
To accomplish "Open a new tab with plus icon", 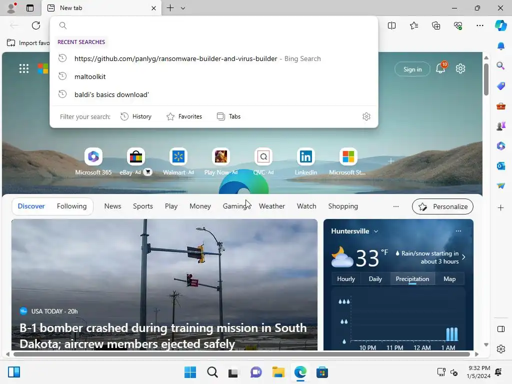I will pyautogui.click(x=170, y=8).
